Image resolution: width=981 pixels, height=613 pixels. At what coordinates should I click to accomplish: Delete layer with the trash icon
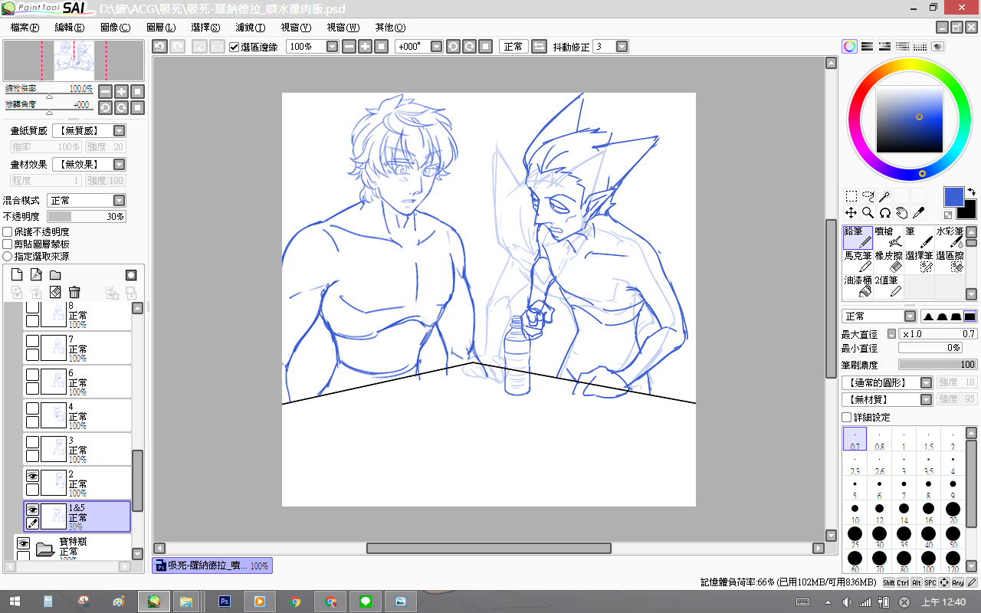(x=74, y=292)
